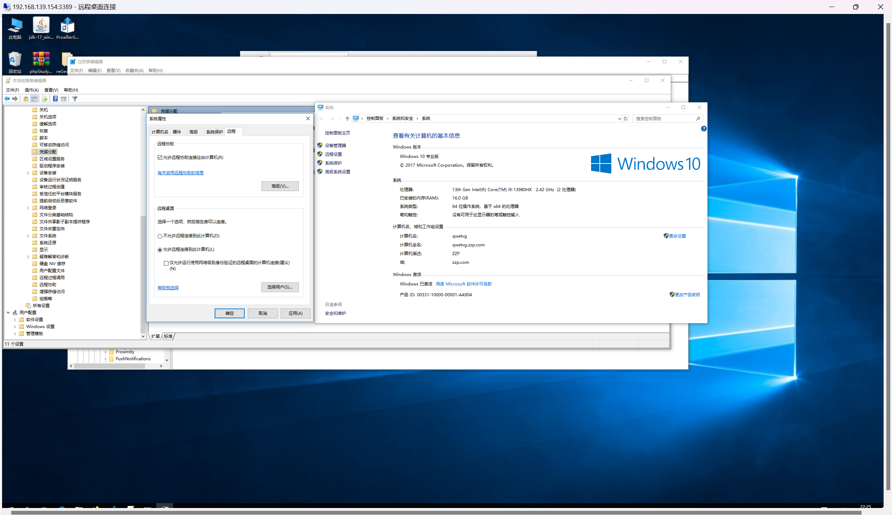
Task: Toggle the Show/Hide Action Pane toolbar icon
Action: [x=64, y=99]
